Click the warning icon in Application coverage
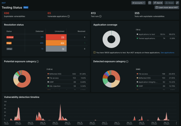 [x=95, y=52]
